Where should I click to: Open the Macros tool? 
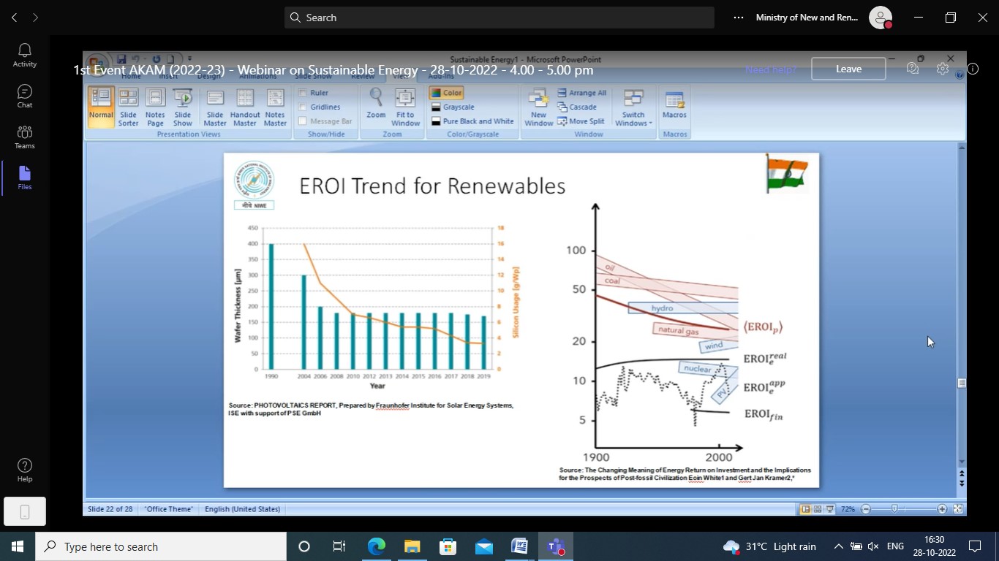[674, 105]
